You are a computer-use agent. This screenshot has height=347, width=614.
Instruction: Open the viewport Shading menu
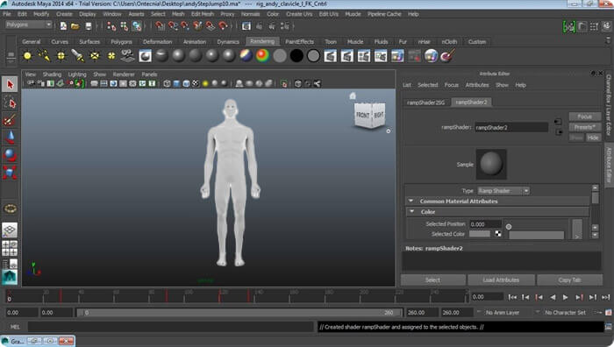point(52,74)
